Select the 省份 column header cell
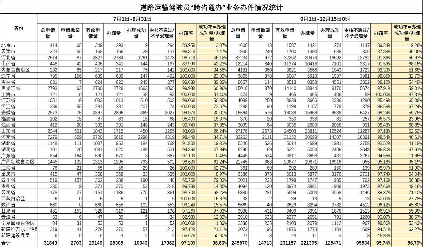The height and width of the screenshot is (247, 423). 19,28
